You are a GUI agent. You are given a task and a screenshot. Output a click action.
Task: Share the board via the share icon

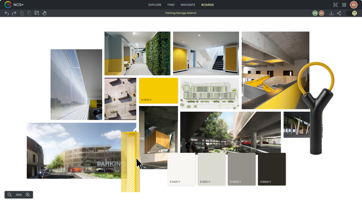[x=339, y=13]
